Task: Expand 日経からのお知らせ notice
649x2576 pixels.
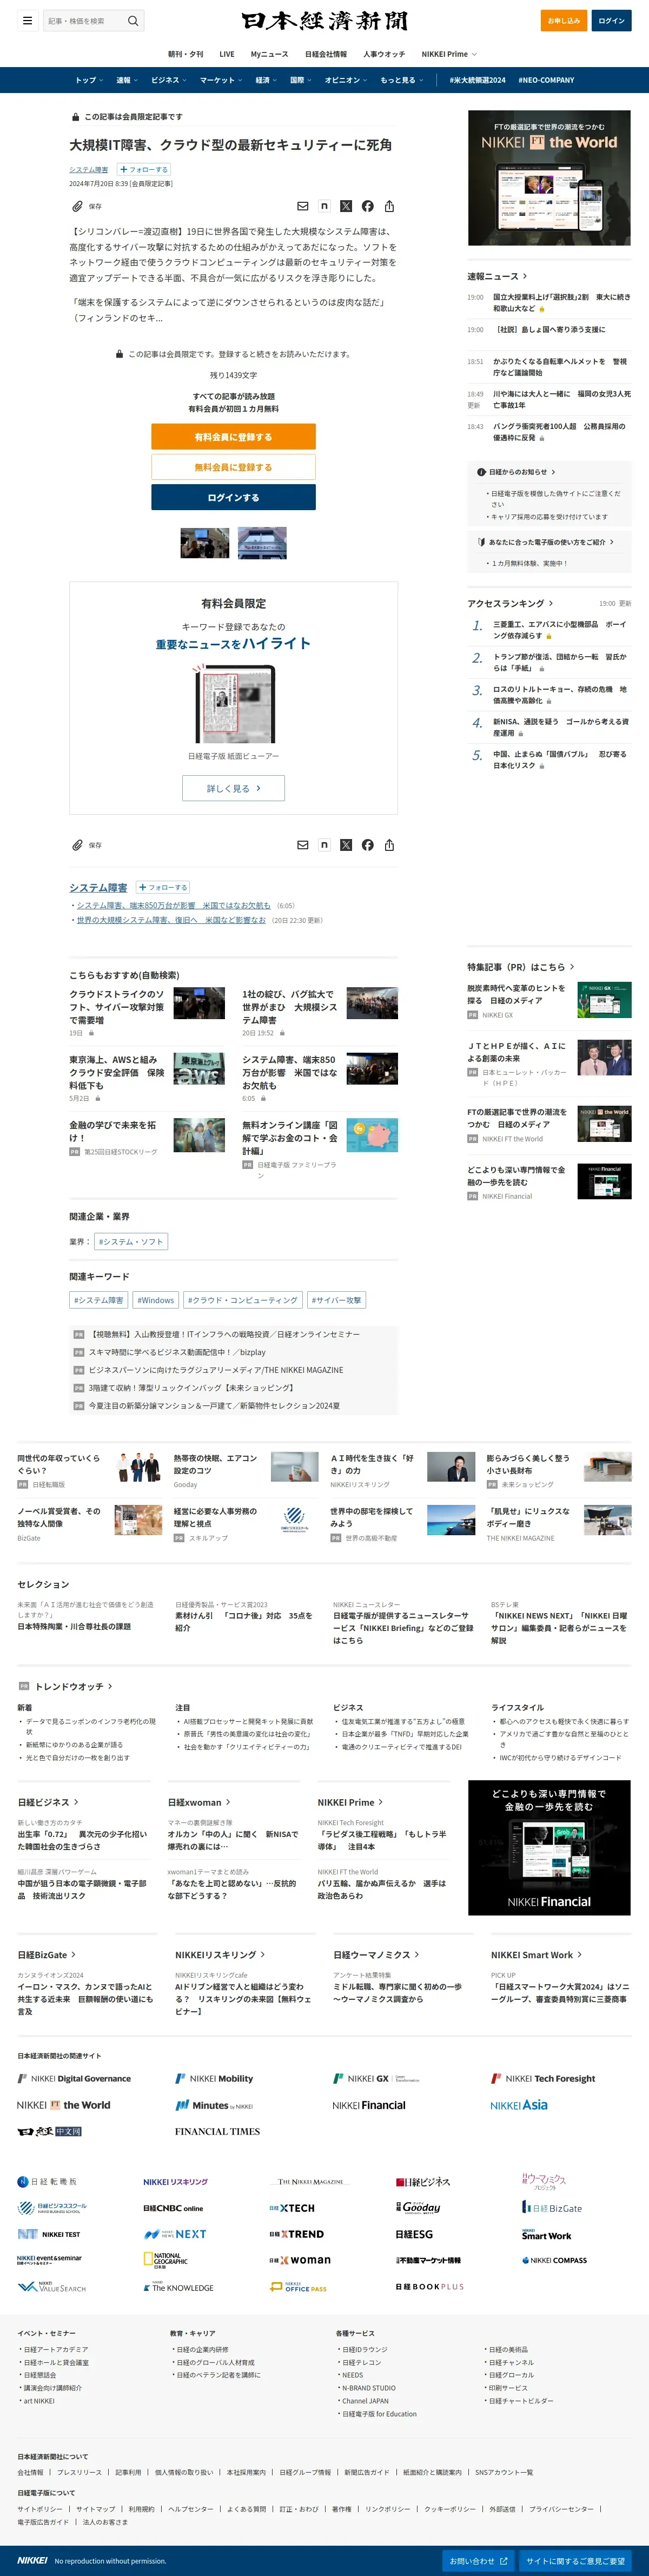Action: [x=516, y=472]
